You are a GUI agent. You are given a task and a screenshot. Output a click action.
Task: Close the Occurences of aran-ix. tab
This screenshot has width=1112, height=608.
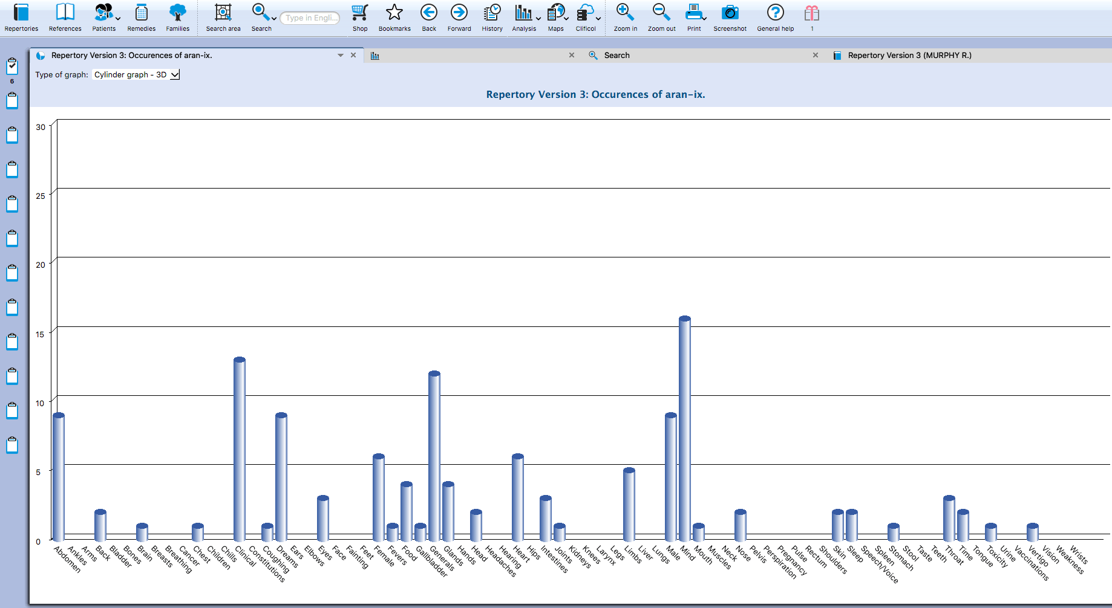pos(353,55)
